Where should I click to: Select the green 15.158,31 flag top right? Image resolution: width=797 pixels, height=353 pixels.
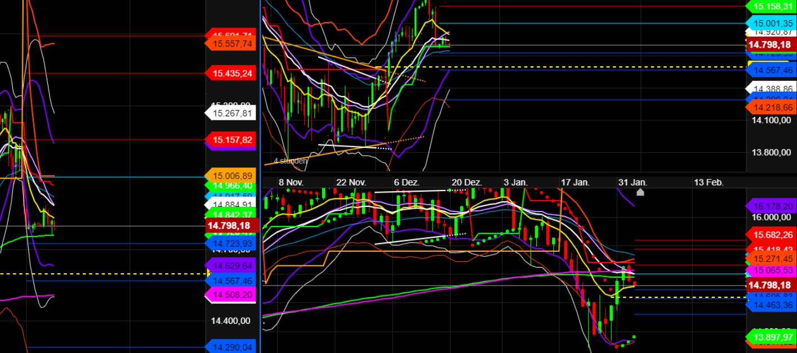773,7
